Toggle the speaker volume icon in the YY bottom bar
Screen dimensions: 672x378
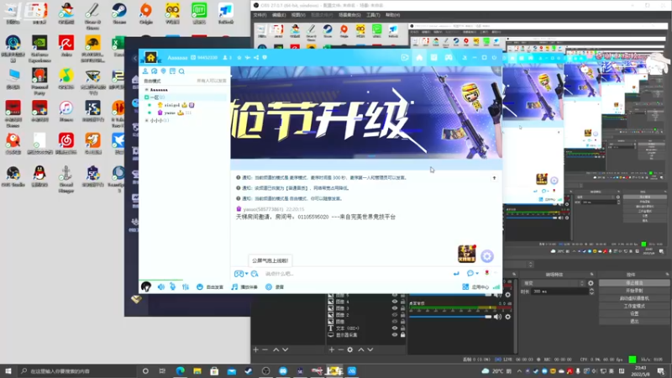click(x=161, y=286)
